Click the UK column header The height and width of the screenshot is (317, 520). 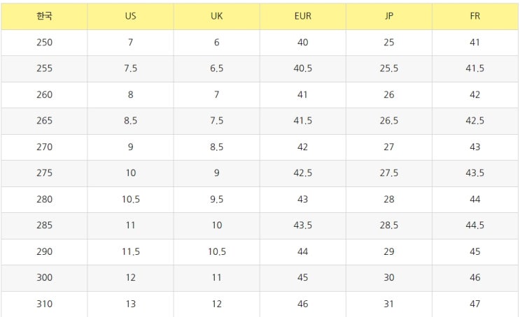pyautogui.click(x=216, y=16)
